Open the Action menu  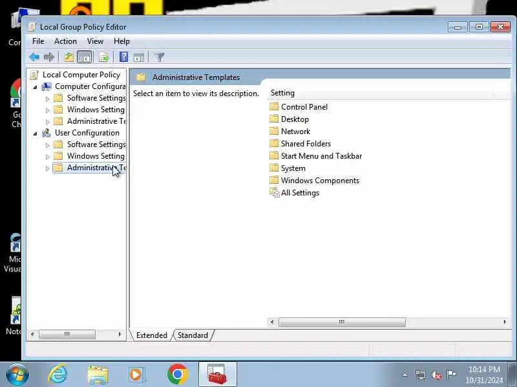[65, 41]
